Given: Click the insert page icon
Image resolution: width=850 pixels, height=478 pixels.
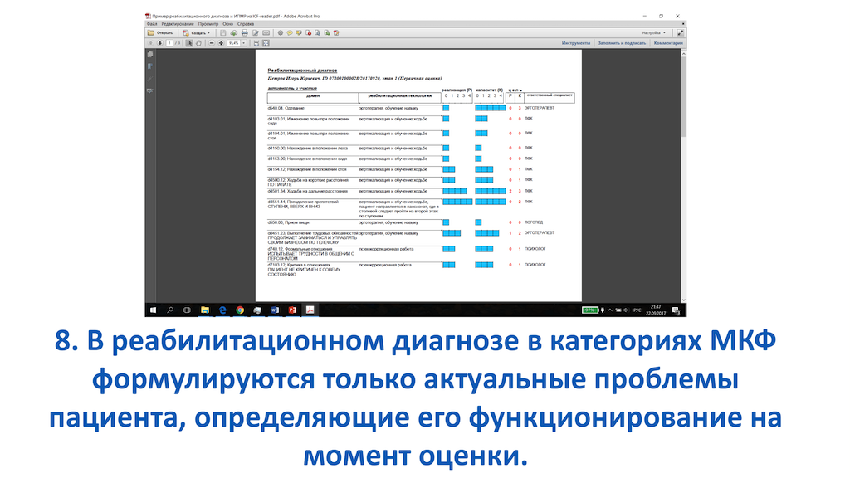Looking at the screenshot, I should click(327, 33).
